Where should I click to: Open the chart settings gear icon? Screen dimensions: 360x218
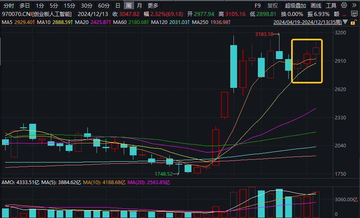tap(343, 6)
